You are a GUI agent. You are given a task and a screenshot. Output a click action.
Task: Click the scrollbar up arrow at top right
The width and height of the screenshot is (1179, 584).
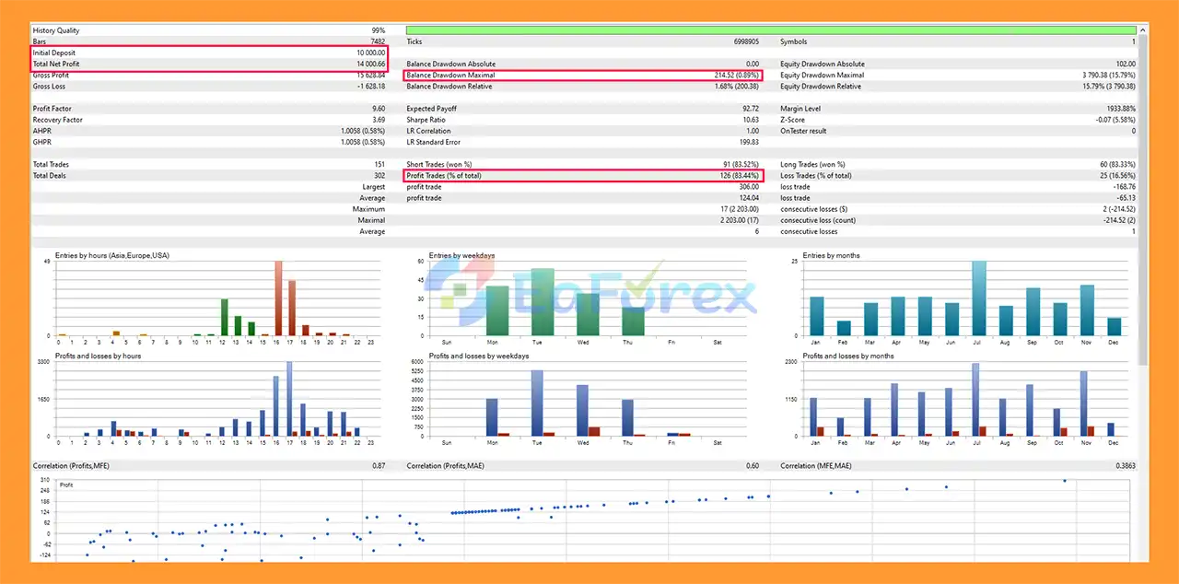tap(1143, 30)
